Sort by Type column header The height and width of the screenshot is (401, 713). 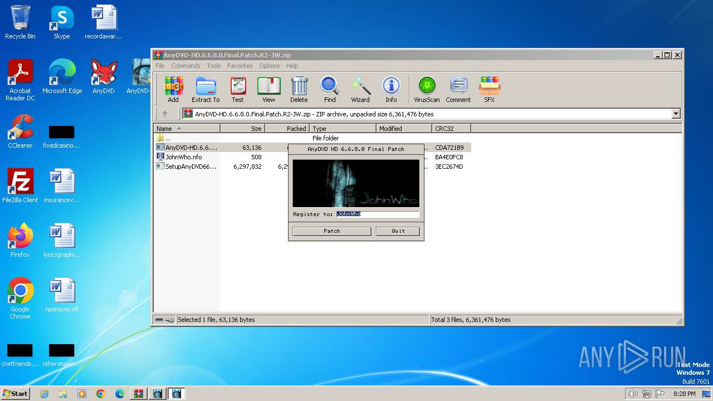343,128
